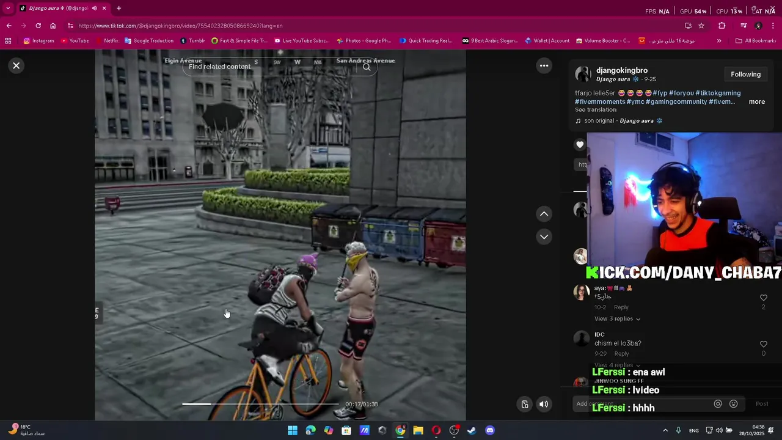
Task: Open the Apps grid in bookmarks bar
Action: [8, 41]
